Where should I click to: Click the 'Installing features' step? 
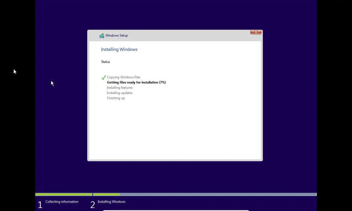pyautogui.click(x=120, y=88)
